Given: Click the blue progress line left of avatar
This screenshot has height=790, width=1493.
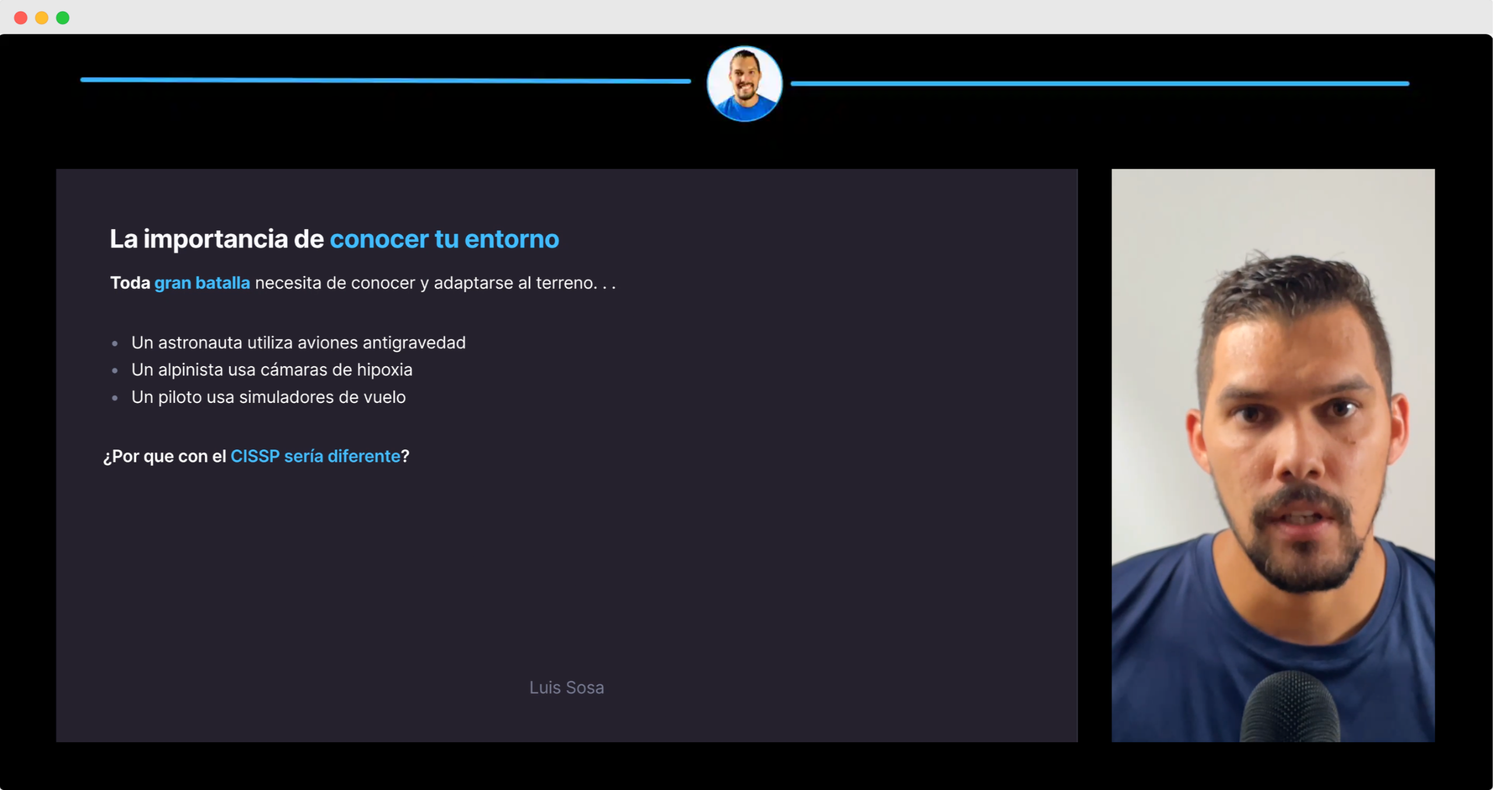Looking at the screenshot, I should tap(385, 80).
